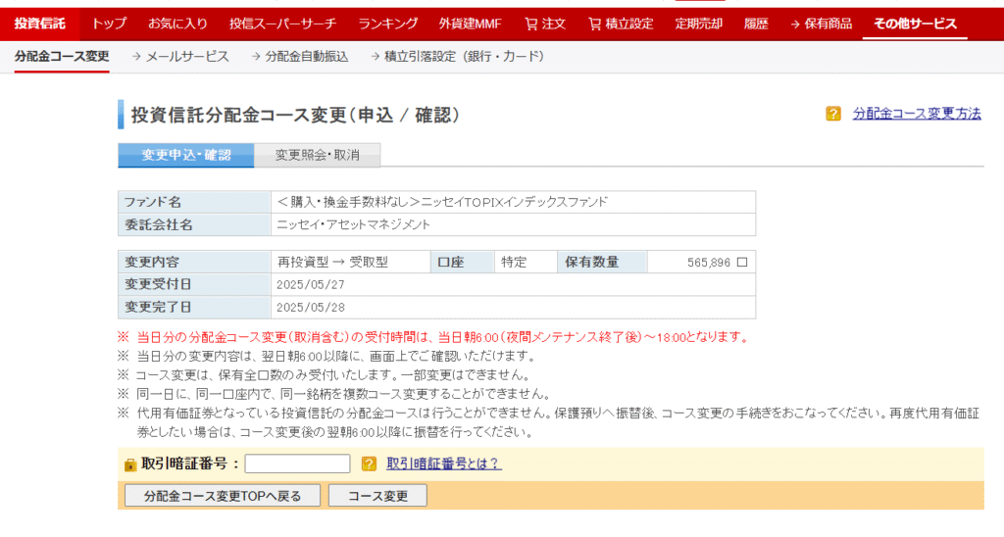
Task: Switch to 変更照会・取消 tab
Action: coord(317,155)
